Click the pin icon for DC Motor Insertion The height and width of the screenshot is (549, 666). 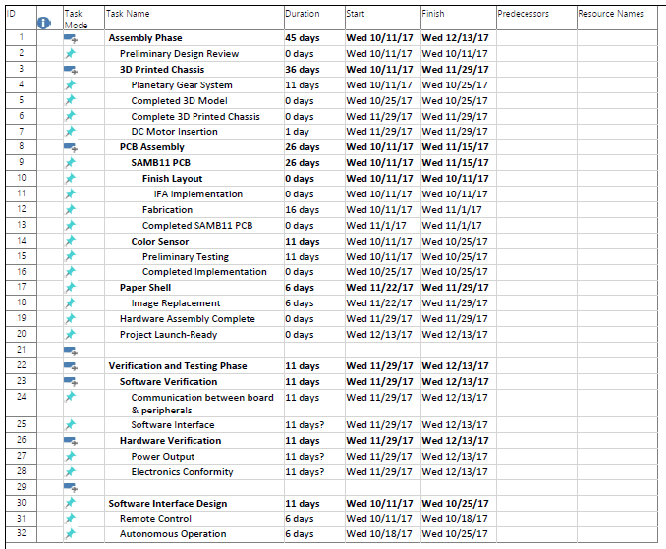[71, 132]
